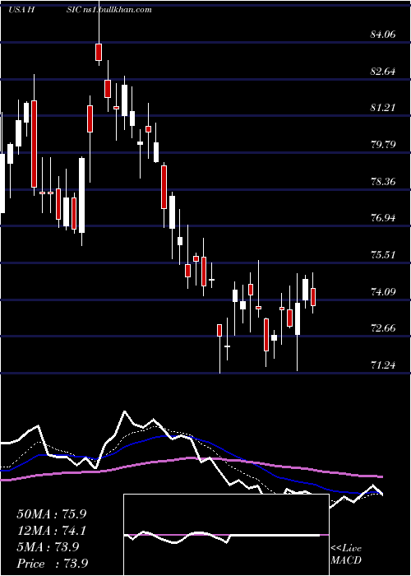
Task: Click the 72.66 price axis label
Action: pyautogui.click(x=383, y=327)
